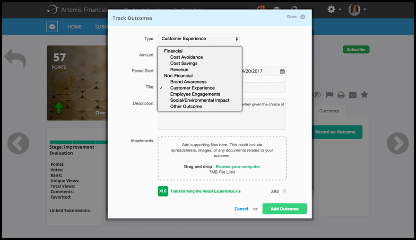Expand the dropdown arrow next to settings gear
416x240 pixels.
point(340,9)
